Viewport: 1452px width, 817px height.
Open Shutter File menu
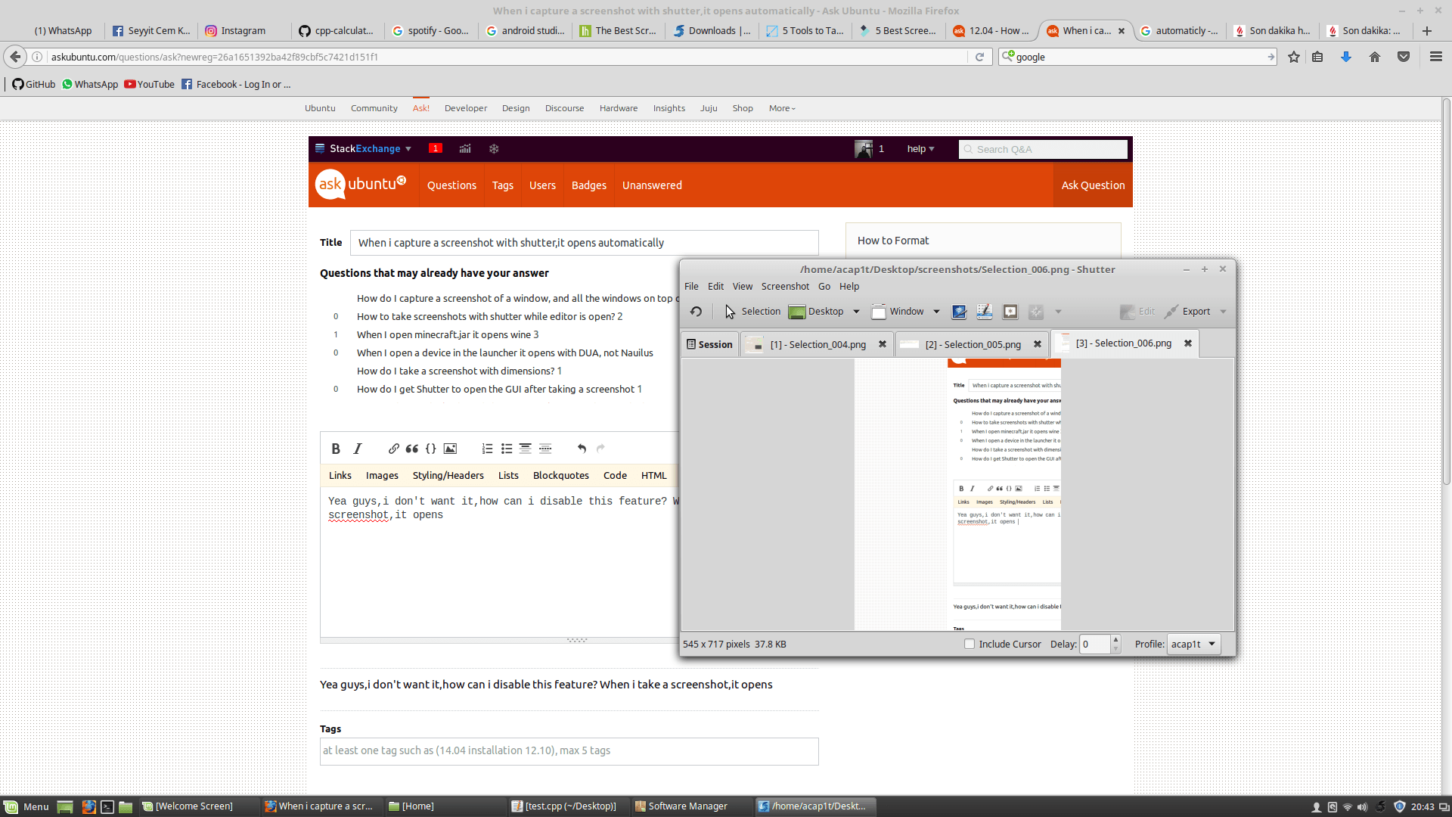pyautogui.click(x=691, y=287)
